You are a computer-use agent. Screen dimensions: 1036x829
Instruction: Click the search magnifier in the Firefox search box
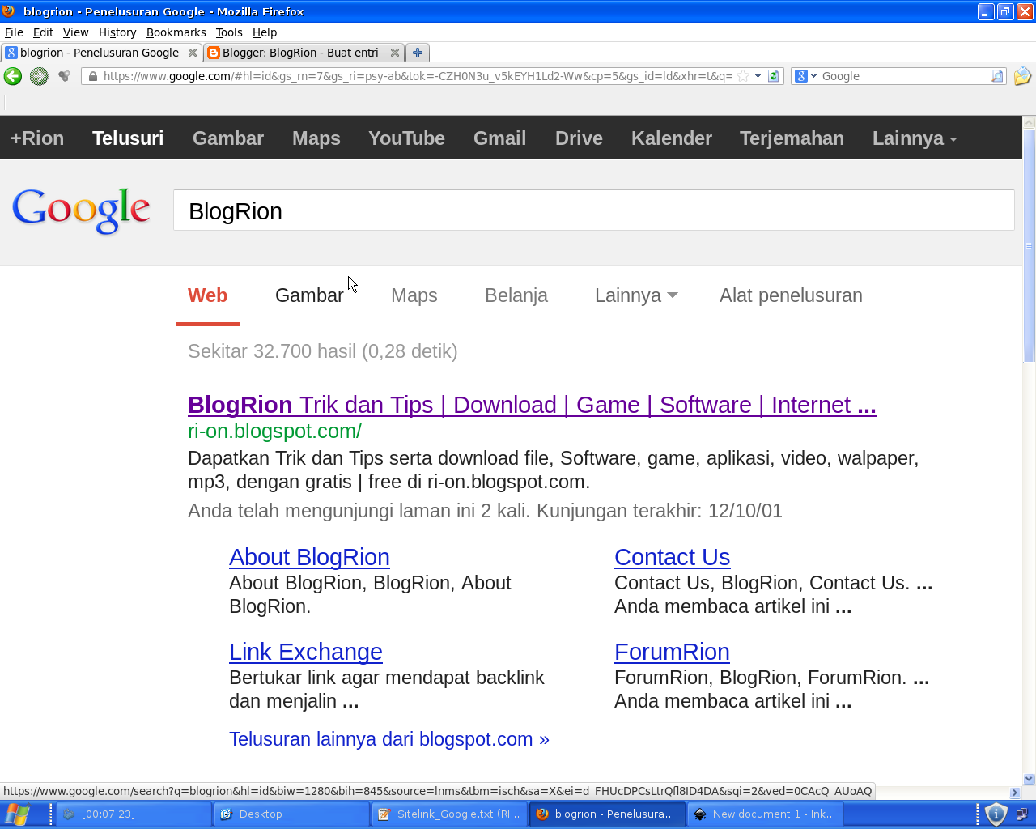(x=997, y=76)
